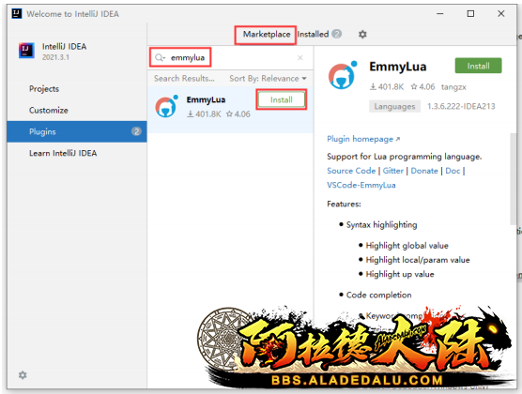Click 'Highlight local/param value' text

(x=418, y=260)
